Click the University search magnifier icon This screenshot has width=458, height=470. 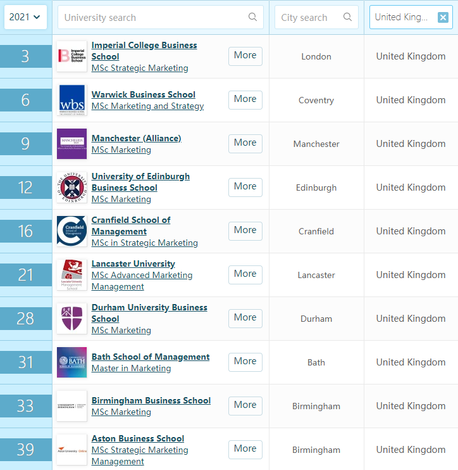click(252, 17)
